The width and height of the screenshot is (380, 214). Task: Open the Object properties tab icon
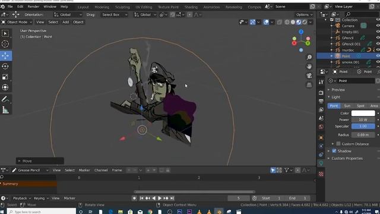(321, 137)
